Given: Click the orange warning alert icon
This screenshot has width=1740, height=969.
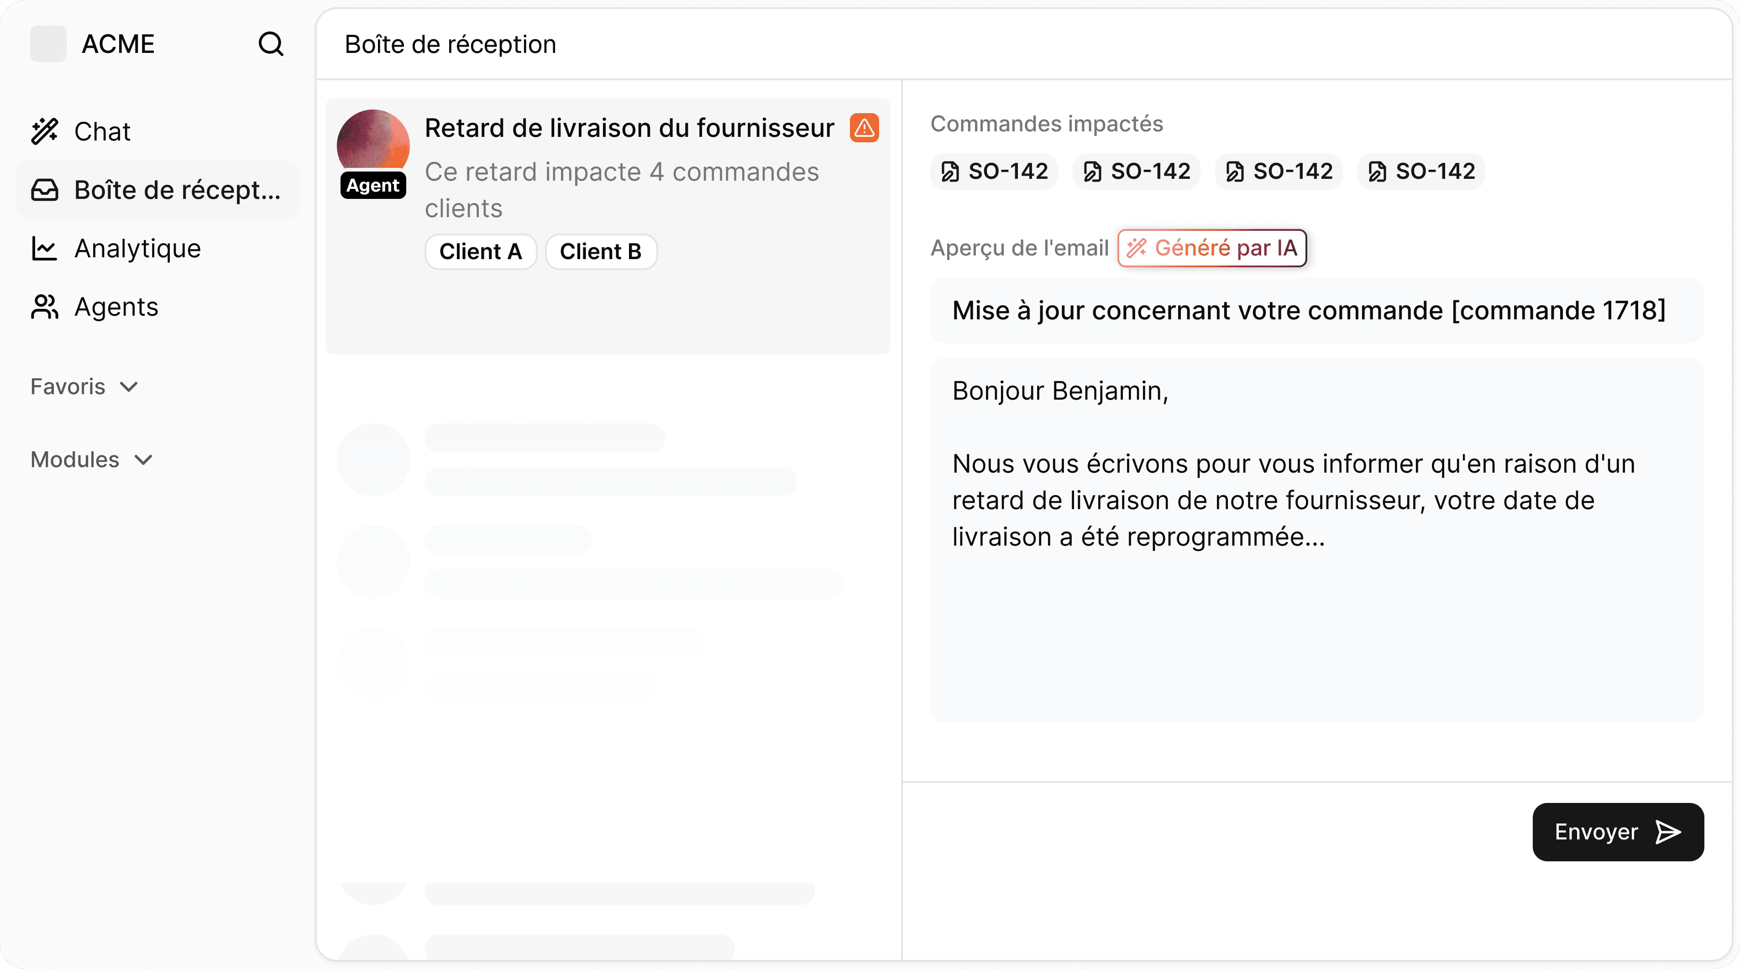Looking at the screenshot, I should [x=864, y=128].
